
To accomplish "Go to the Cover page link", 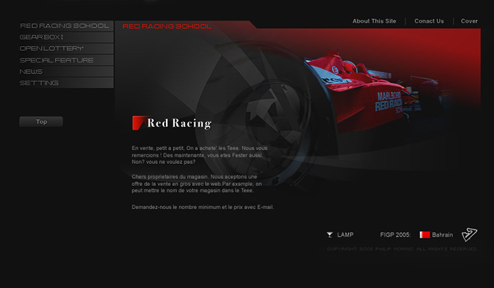I will coord(469,21).
